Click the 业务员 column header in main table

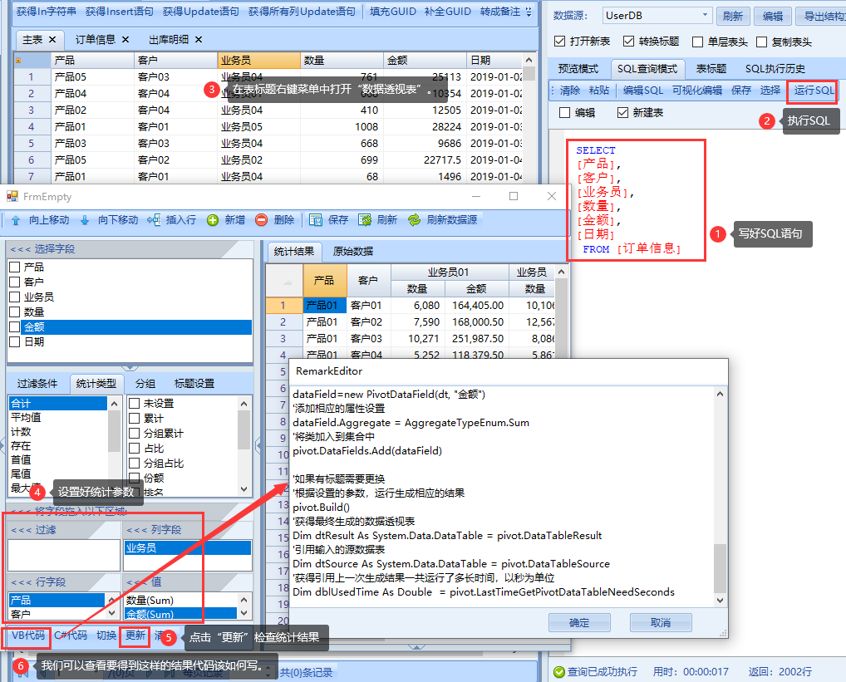click(x=258, y=61)
